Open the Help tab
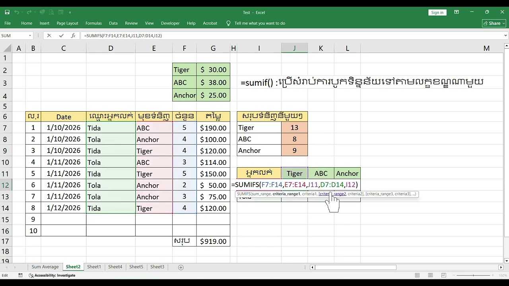 [x=191, y=23]
